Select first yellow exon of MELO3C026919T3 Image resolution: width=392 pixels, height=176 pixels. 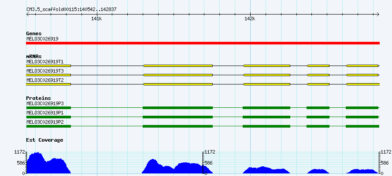(48, 75)
